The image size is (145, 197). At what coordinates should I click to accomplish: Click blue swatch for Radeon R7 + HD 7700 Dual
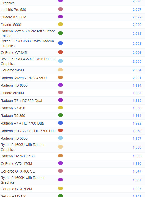[x=60, y=123]
